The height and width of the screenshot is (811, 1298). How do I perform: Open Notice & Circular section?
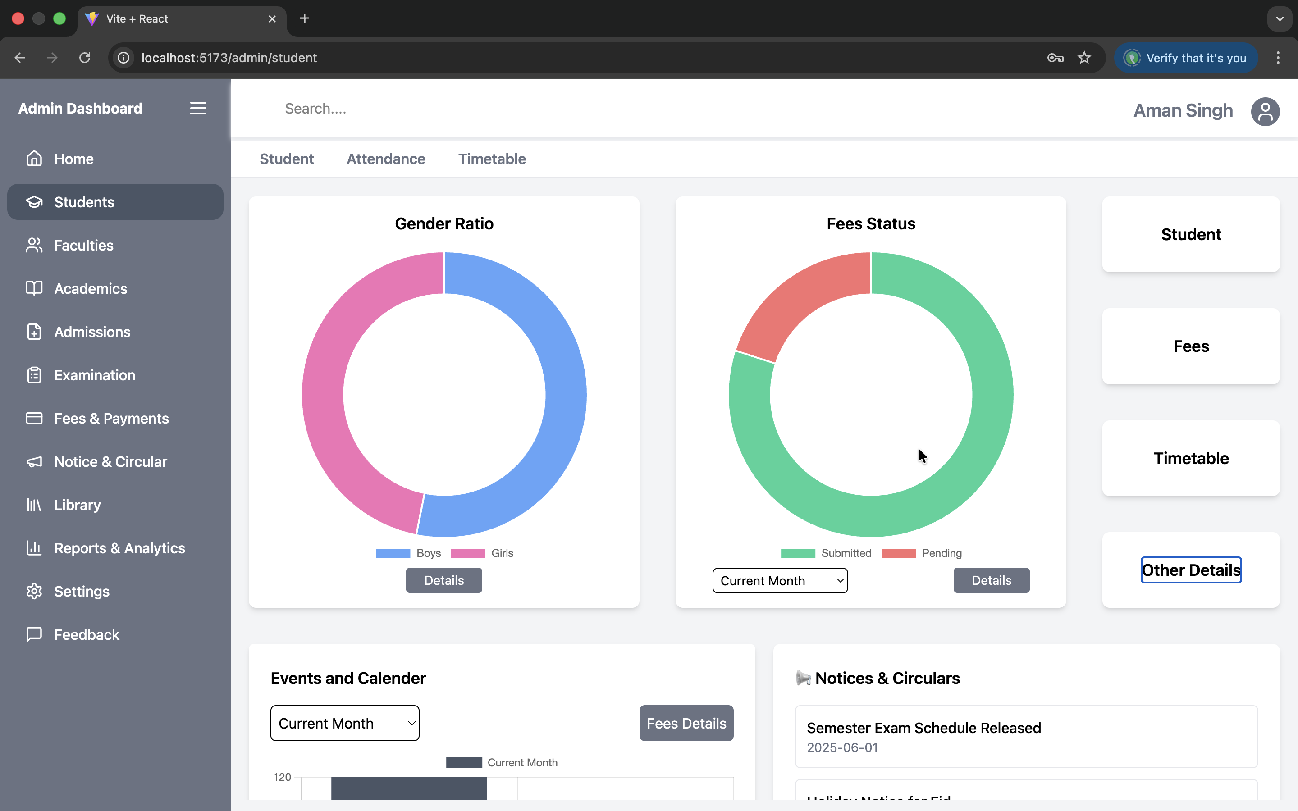115,462
